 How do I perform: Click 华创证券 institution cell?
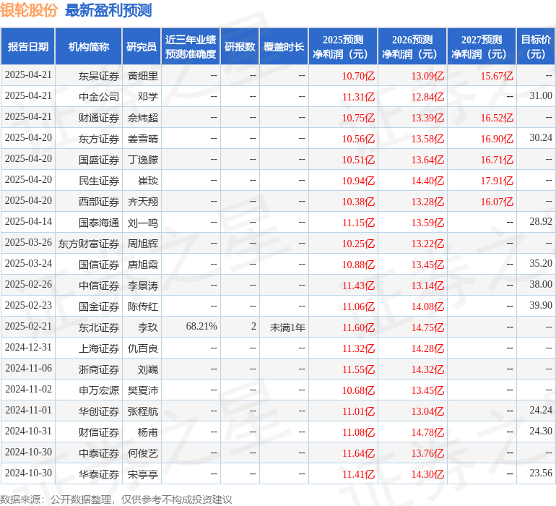pyautogui.click(x=99, y=411)
